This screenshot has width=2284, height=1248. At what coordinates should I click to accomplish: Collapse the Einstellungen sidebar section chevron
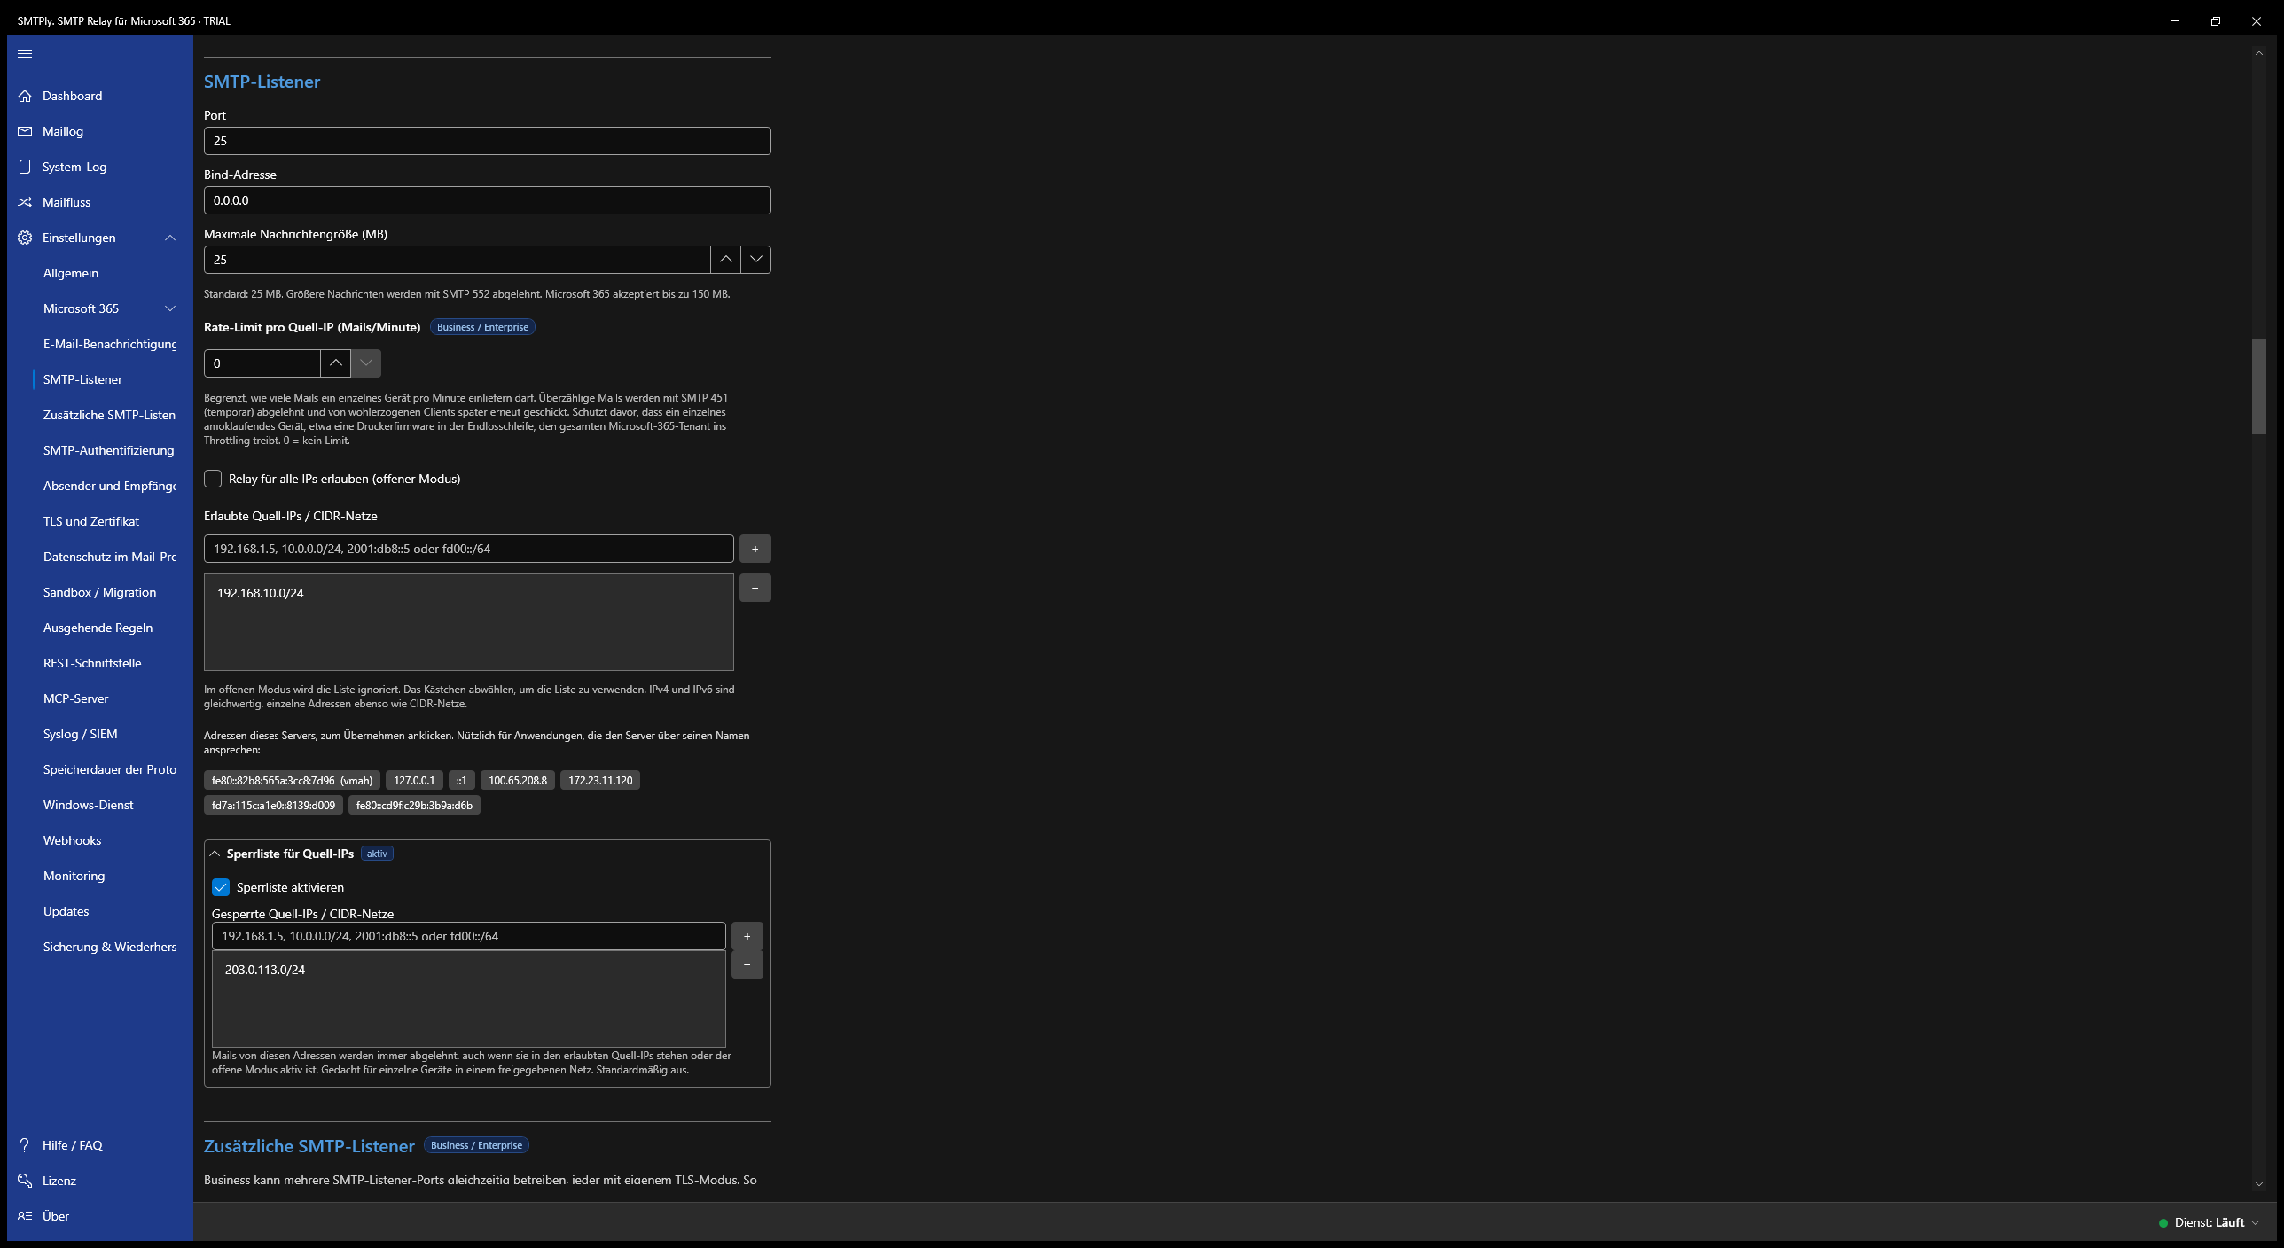click(x=170, y=238)
